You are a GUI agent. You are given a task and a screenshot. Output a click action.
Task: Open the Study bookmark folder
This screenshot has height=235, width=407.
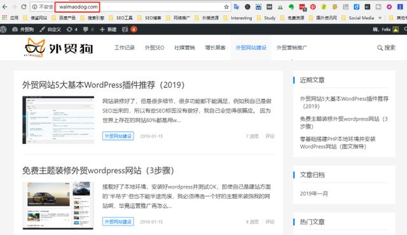point(266,18)
